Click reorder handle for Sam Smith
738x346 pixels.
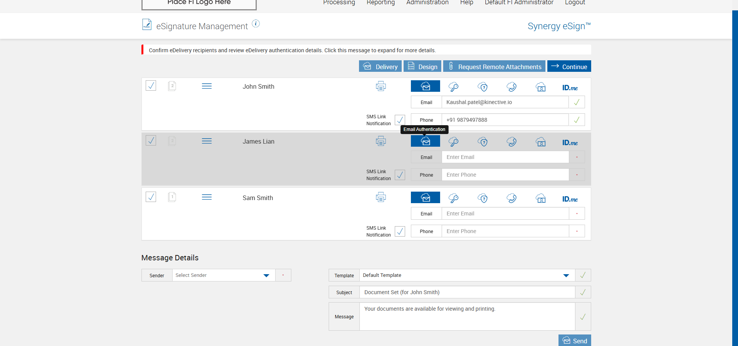click(x=207, y=197)
